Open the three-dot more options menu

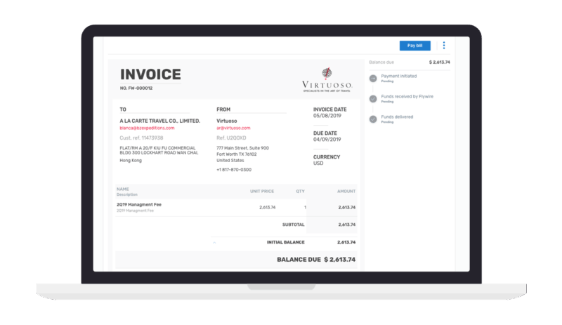[x=444, y=46]
